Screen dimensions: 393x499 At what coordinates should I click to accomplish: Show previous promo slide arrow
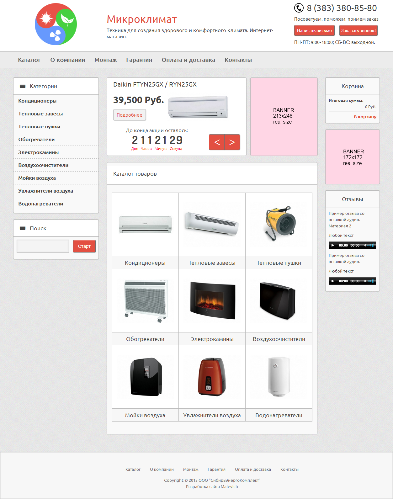click(x=217, y=142)
